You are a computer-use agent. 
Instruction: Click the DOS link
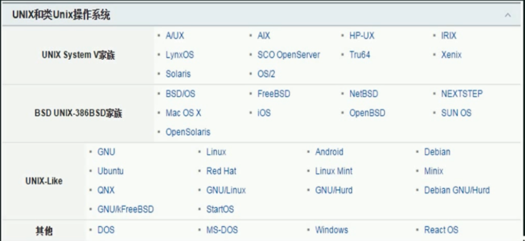point(106,230)
